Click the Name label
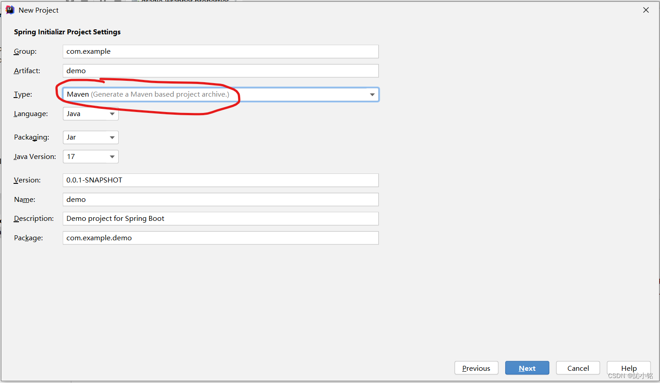 click(x=24, y=200)
